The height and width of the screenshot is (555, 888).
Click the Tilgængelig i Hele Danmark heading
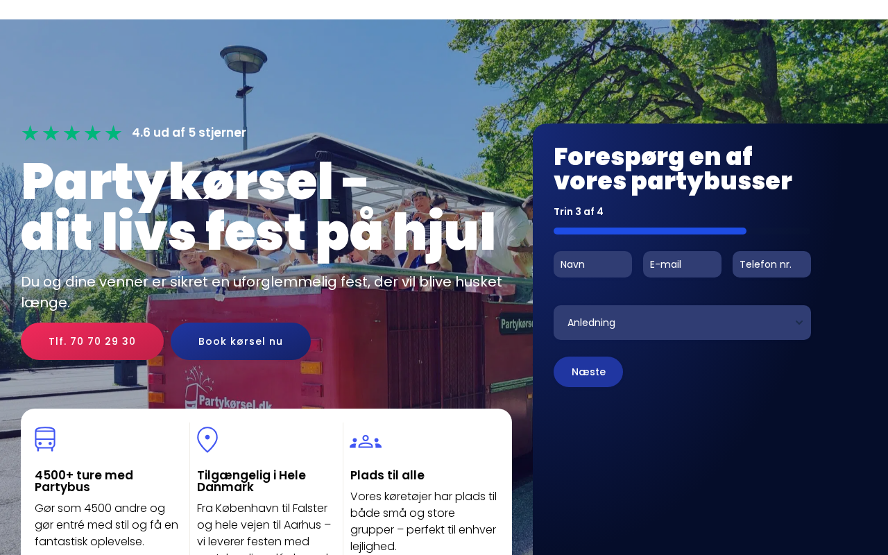(251, 481)
